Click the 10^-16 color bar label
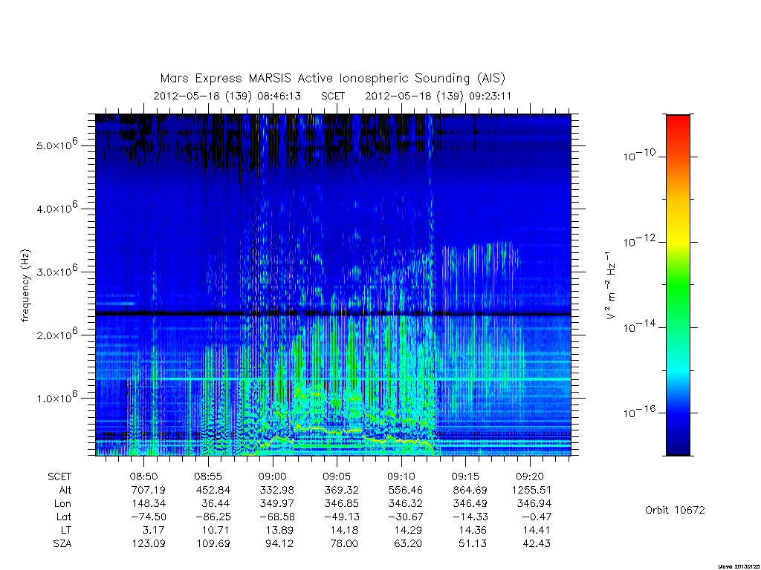 (x=639, y=411)
